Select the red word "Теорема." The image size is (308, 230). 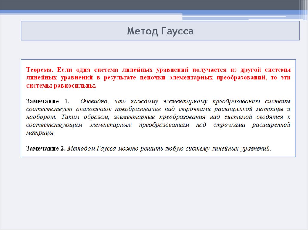(x=39, y=70)
